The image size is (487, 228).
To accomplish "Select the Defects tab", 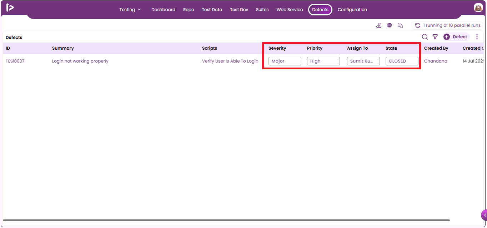I will [x=320, y=10].
